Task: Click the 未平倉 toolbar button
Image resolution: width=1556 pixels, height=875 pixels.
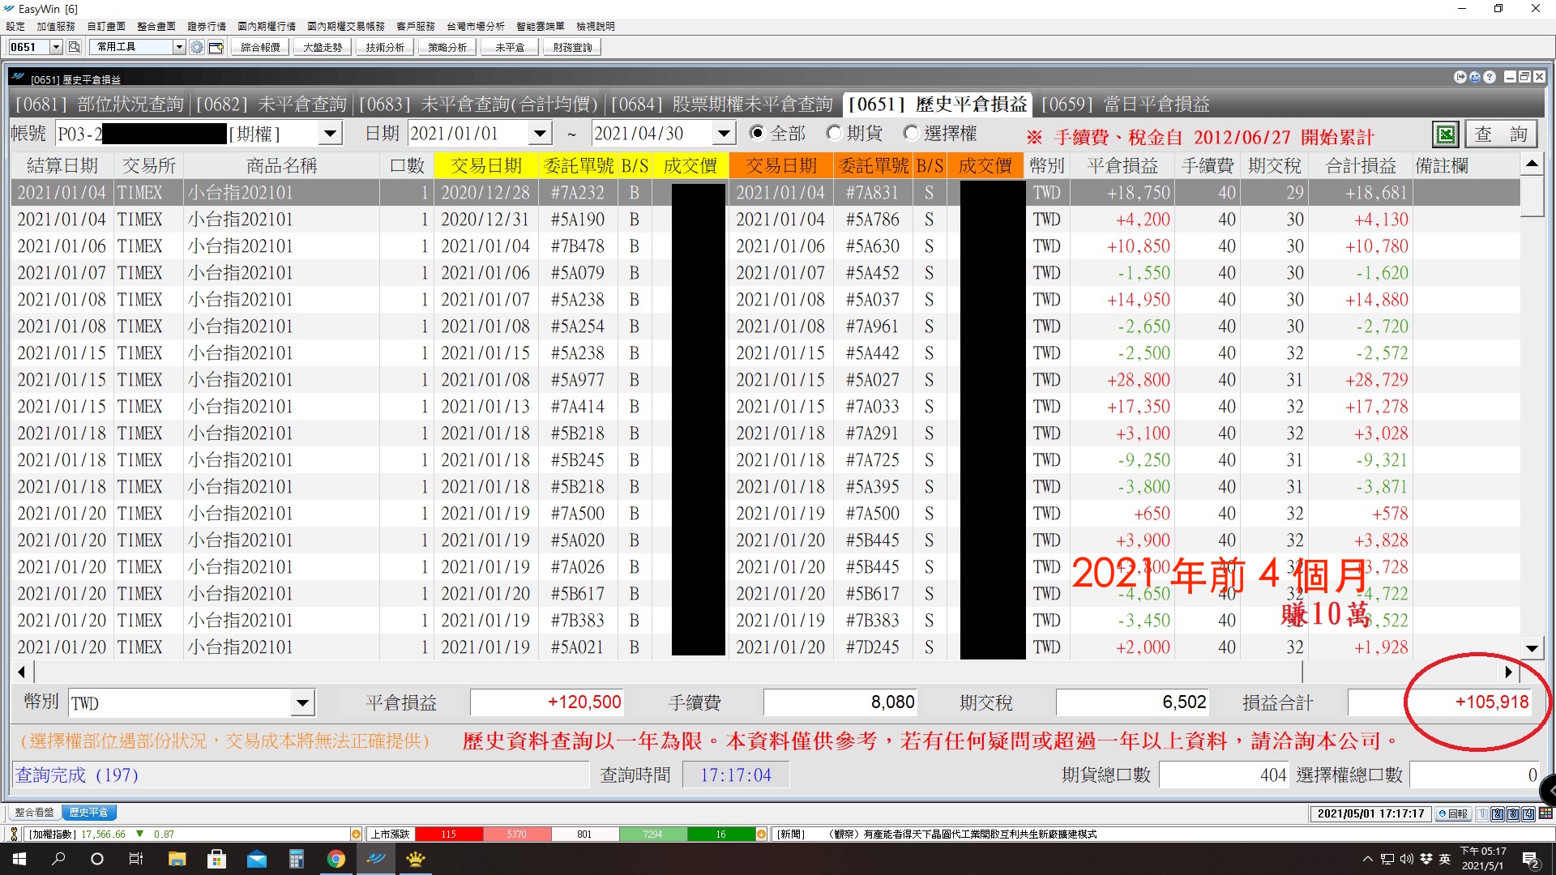Action: tap(510, 47)
